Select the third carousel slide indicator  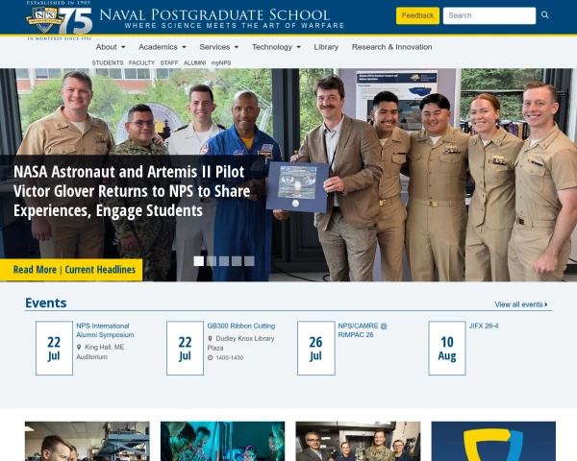(x=224, y=261)
